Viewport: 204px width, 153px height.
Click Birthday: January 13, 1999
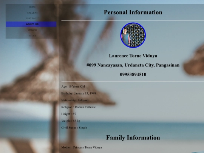coord(79,93)
